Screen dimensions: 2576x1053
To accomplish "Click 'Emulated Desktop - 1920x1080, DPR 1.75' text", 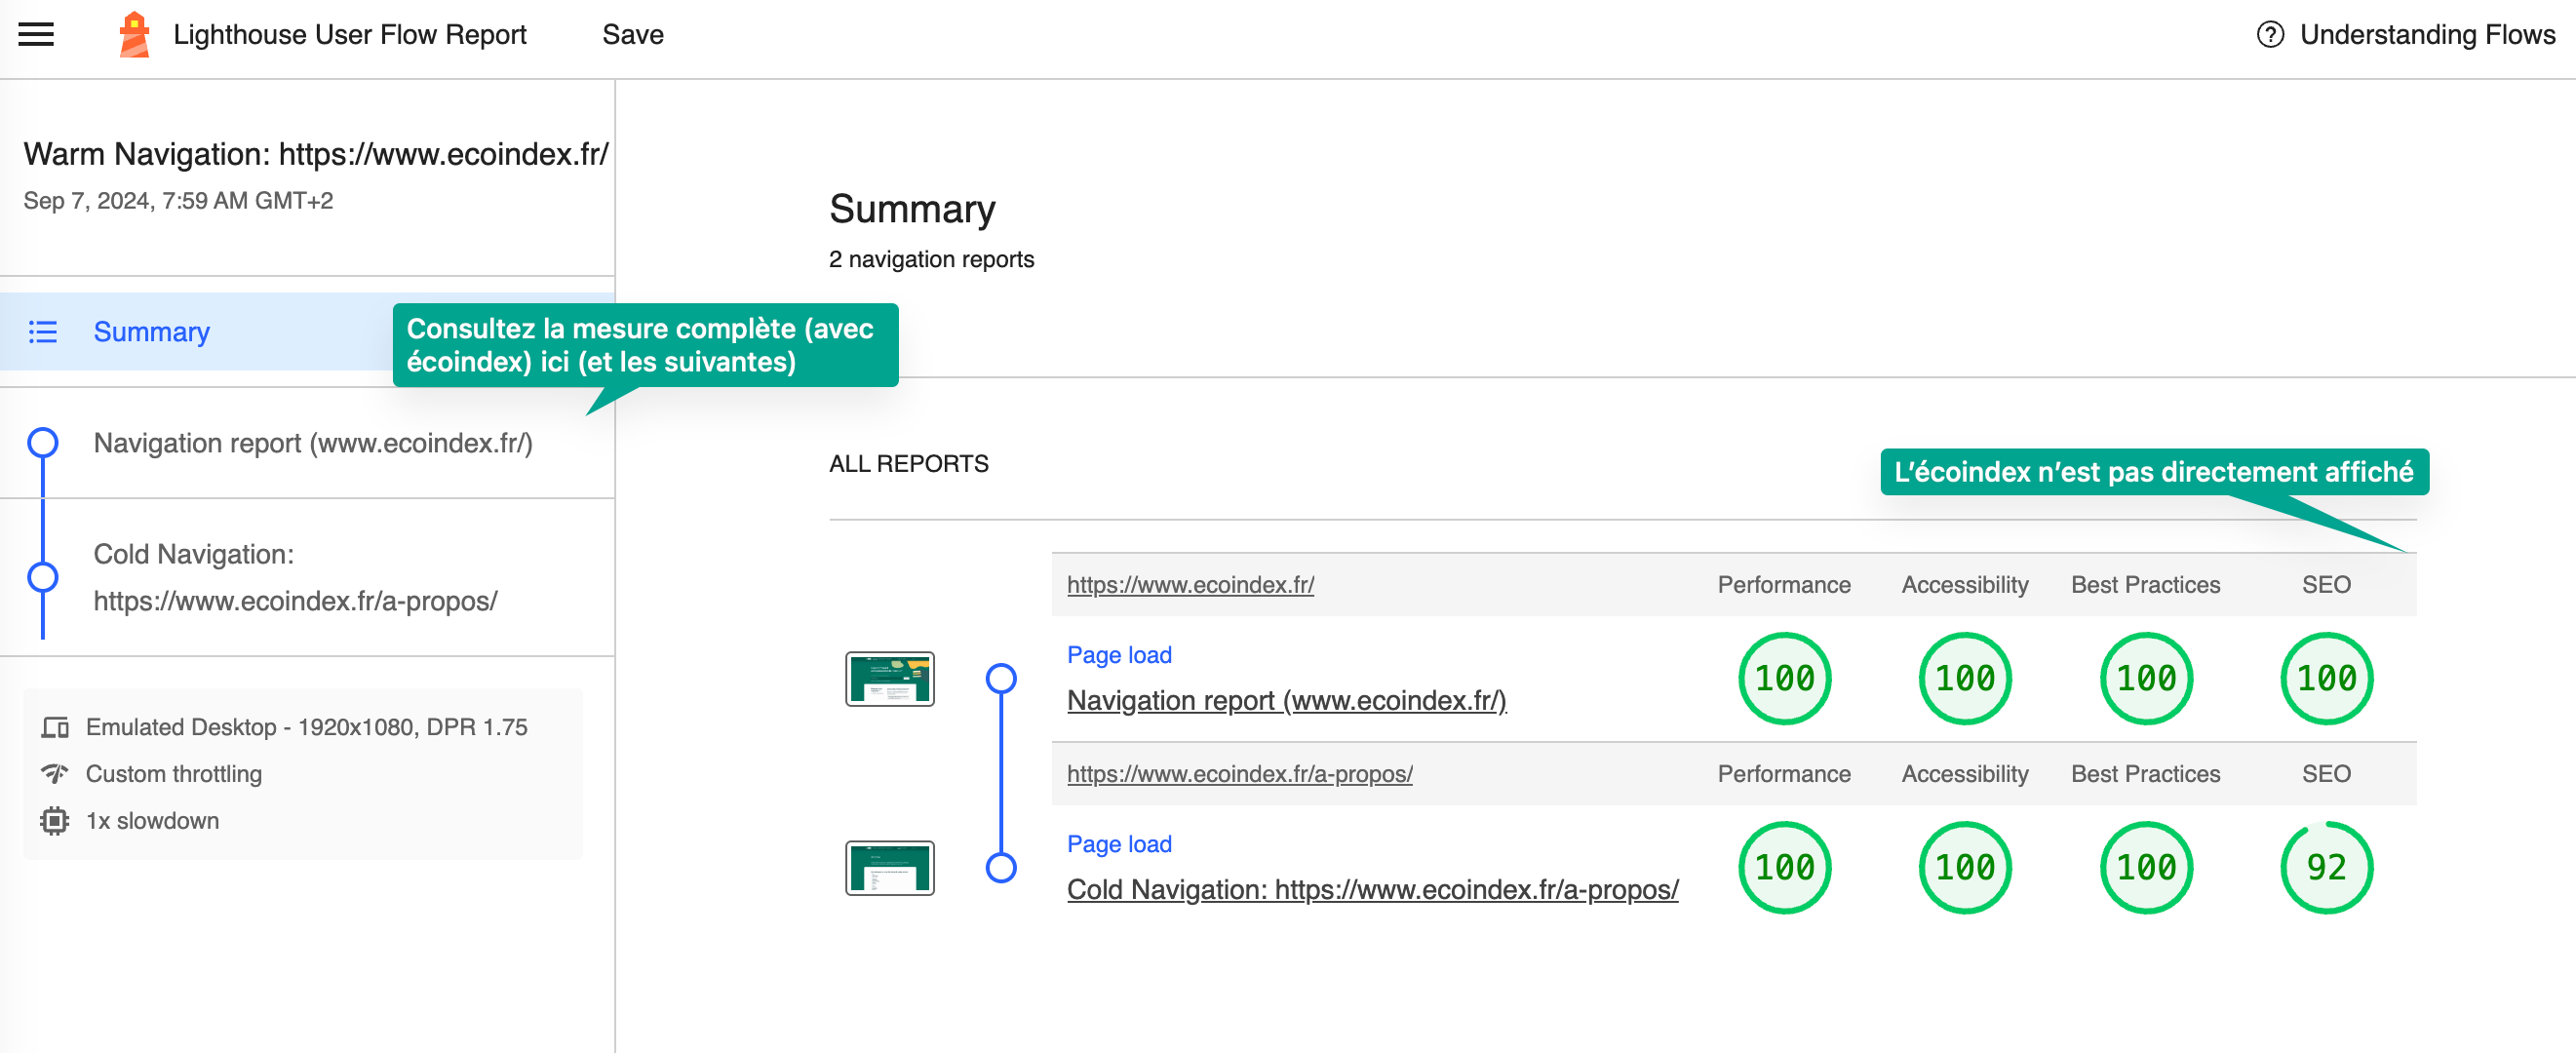I will pos(306,727).
